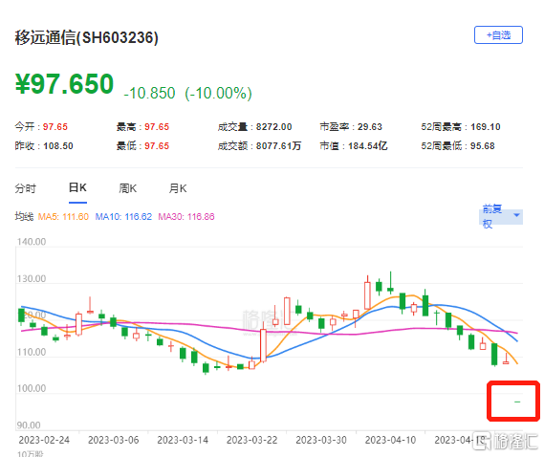This screenshot has height=457, width=544.
Task: Click the 52周最低 95.68 value
Action: [x=482, y=145]
